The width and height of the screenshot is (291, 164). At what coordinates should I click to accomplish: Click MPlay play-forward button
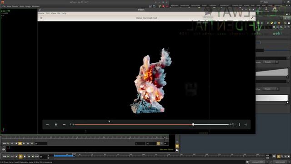pyautogui.click(x=24, y=143)
